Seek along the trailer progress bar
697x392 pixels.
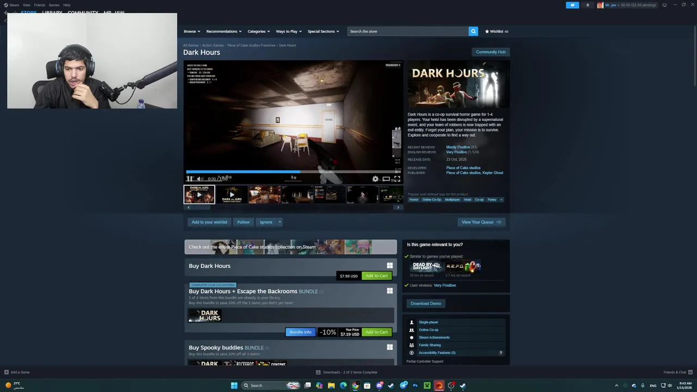click(294, 172)
